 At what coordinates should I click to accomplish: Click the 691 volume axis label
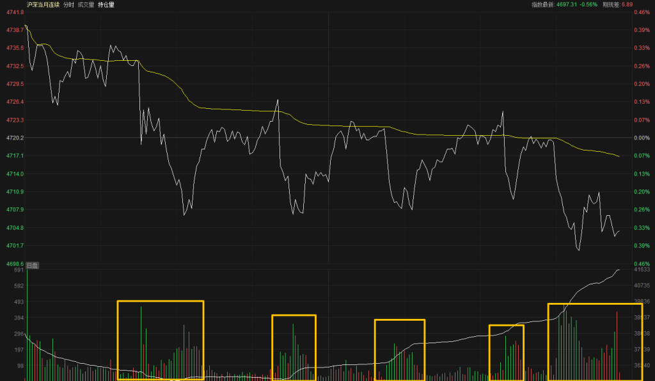click(x=19, y=270)
